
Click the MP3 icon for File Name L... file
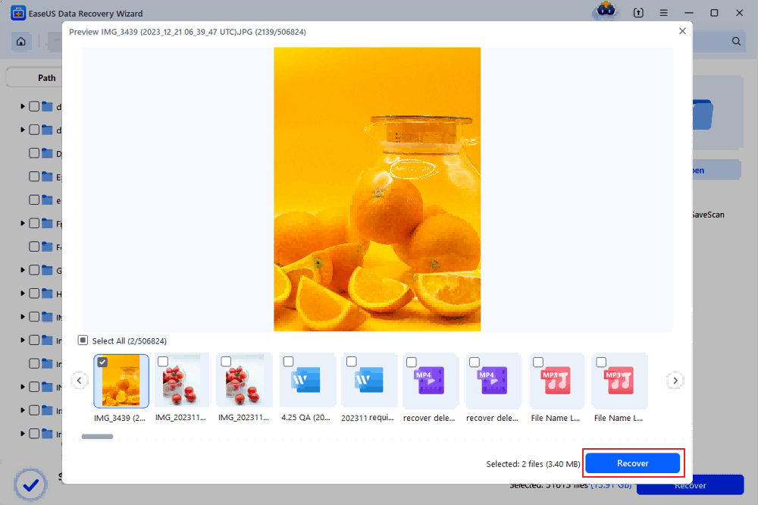point(556,380)
